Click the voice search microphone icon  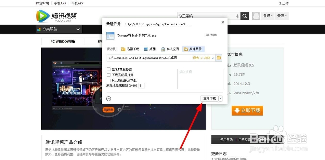click(x=238, y=16)
